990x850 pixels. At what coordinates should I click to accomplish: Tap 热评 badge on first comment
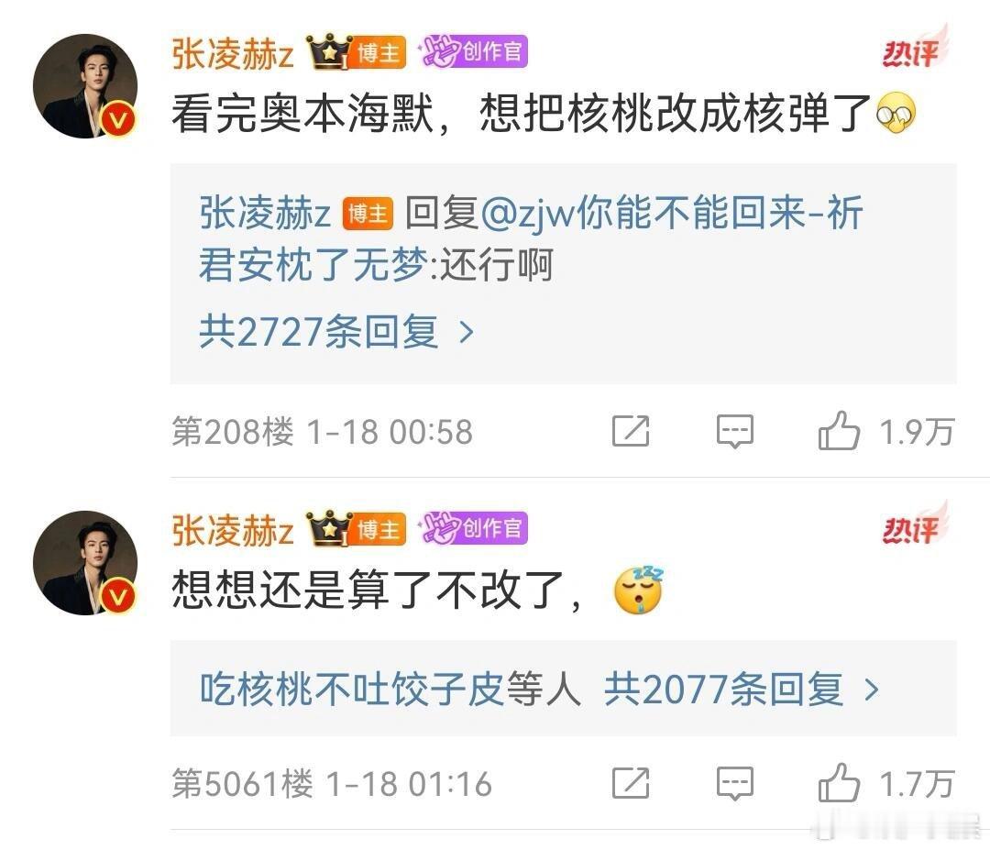pyautogui.click(x=914, y=48)
